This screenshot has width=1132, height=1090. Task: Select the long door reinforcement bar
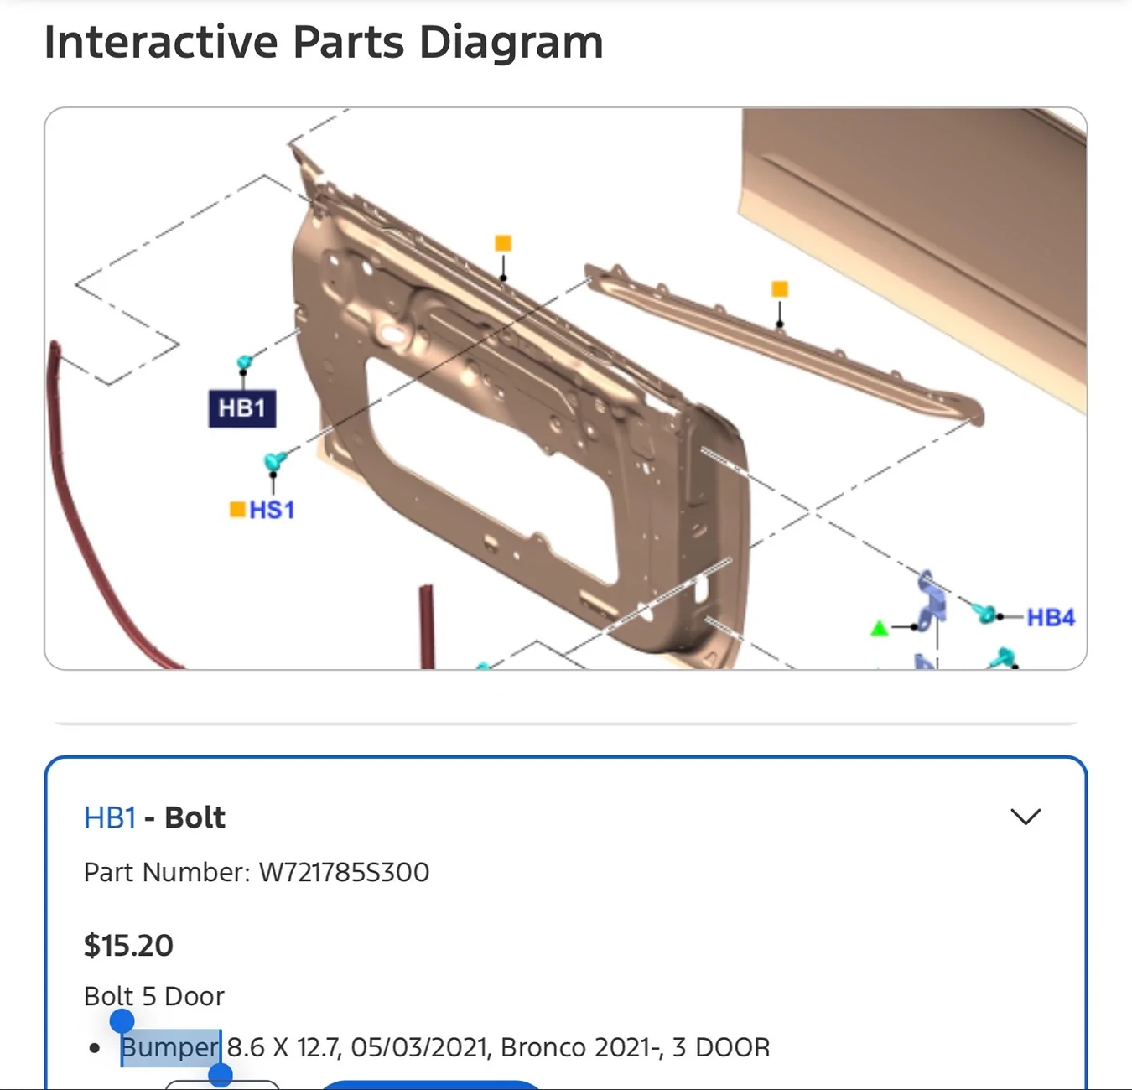click(x=784, y=344)
